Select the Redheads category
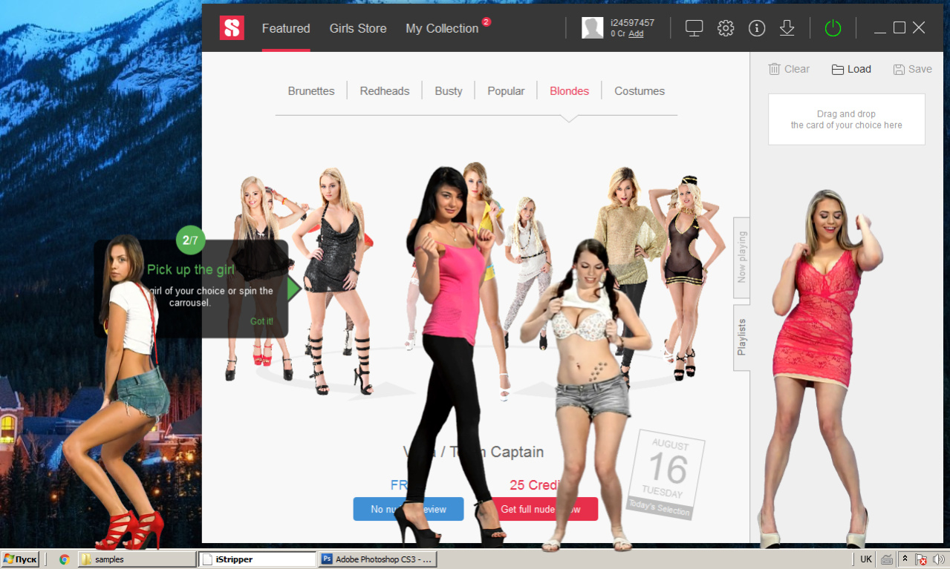The image size is (950, 569). coord(385,91)
